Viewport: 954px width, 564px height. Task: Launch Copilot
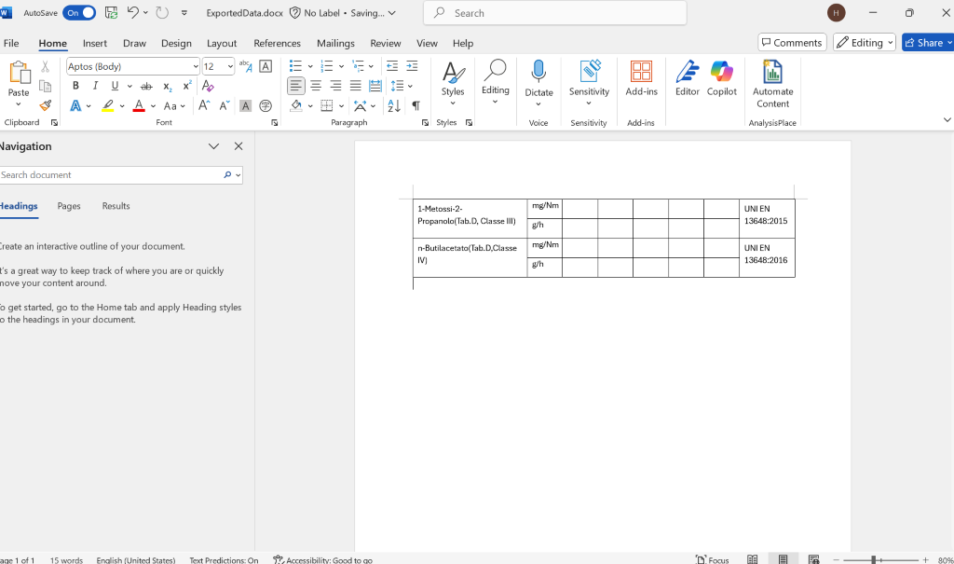pyautogui.click(x=722, y=78)
